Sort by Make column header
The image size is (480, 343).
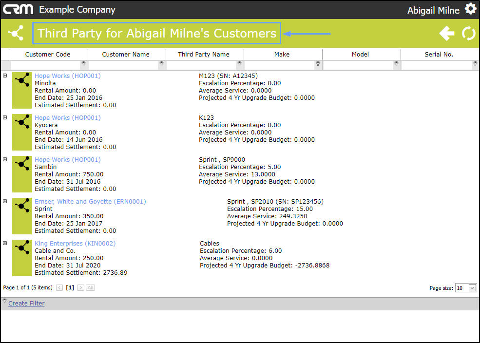click(x=282, y=55)
